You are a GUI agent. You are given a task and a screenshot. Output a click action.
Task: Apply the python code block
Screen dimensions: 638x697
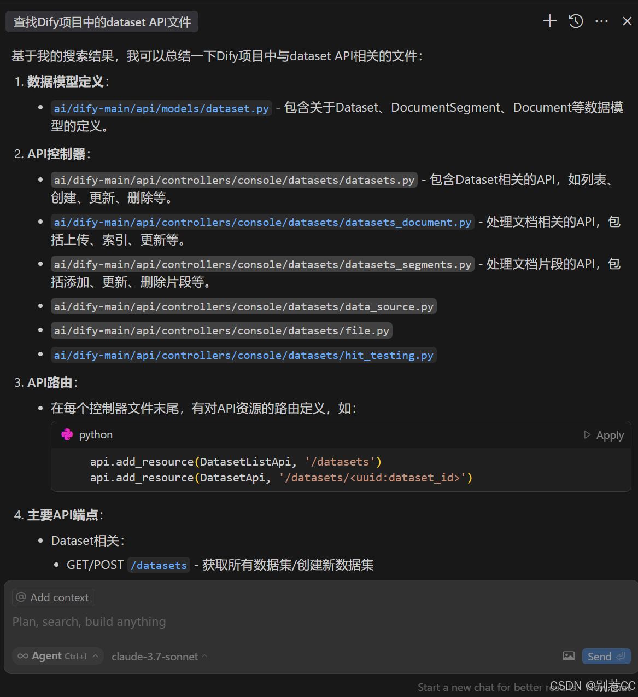tap(604, 435)
